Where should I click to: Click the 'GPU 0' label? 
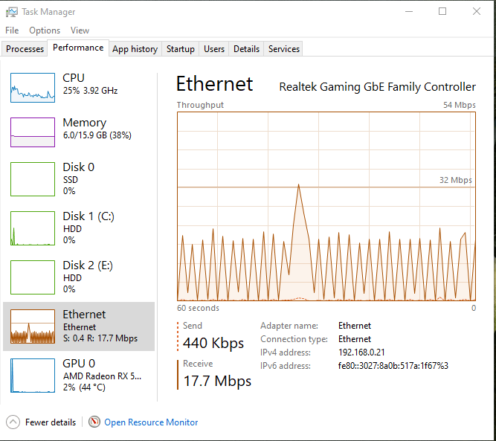[79, 364]
